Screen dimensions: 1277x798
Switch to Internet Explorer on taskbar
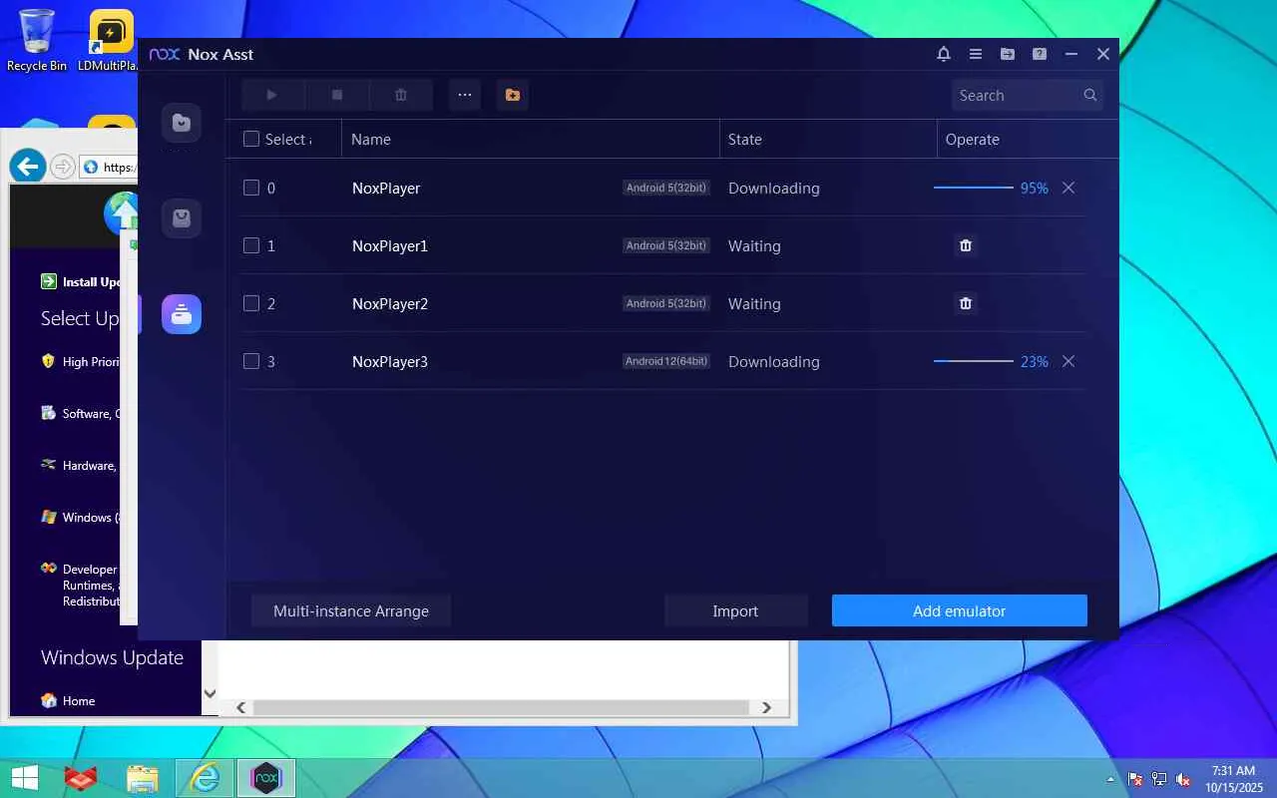[x=206, y=777]
